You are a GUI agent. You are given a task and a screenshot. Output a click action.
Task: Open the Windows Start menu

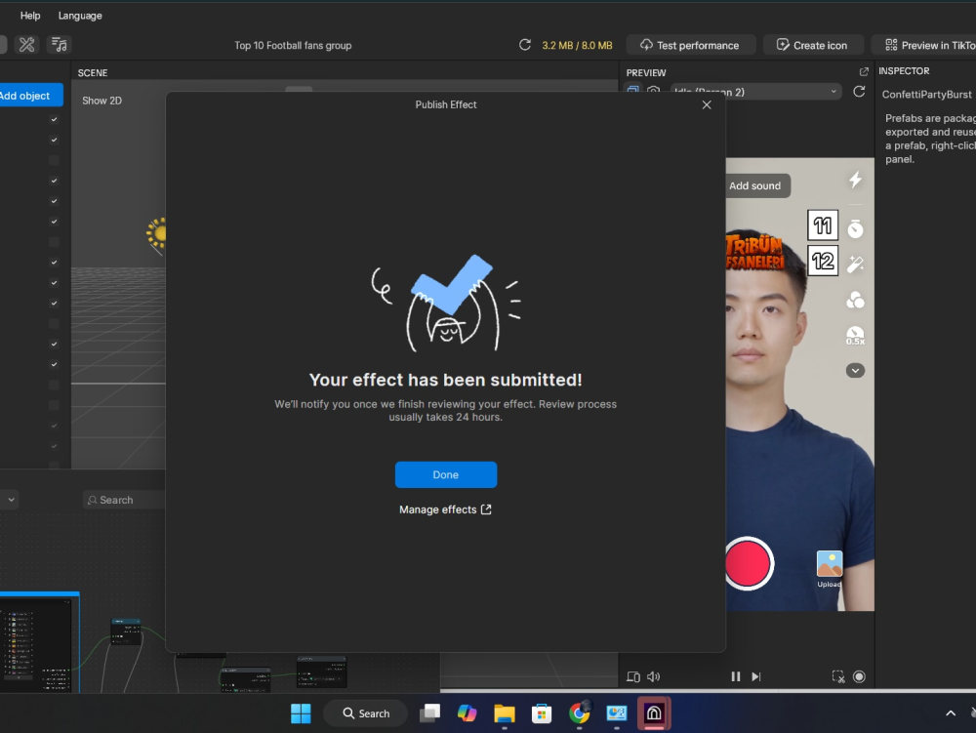tap(301, 713)
